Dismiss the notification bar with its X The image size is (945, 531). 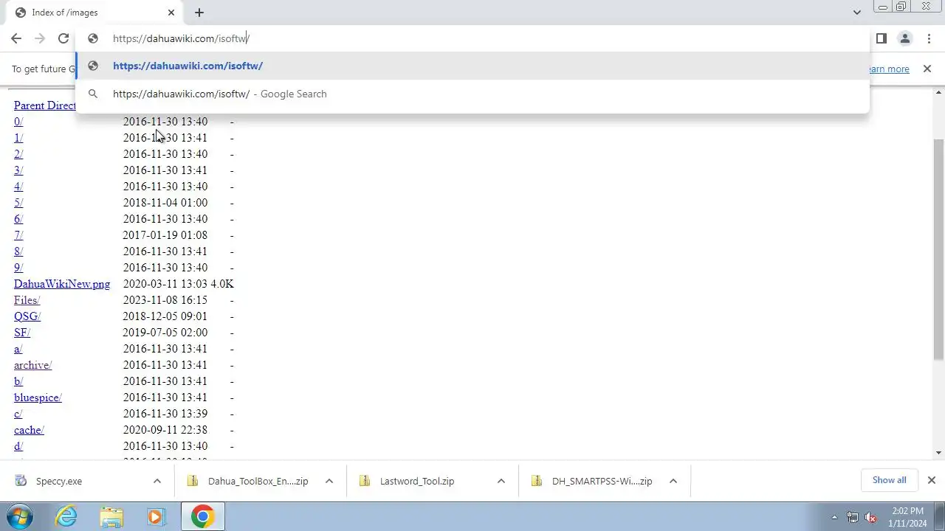click(927, 69)
